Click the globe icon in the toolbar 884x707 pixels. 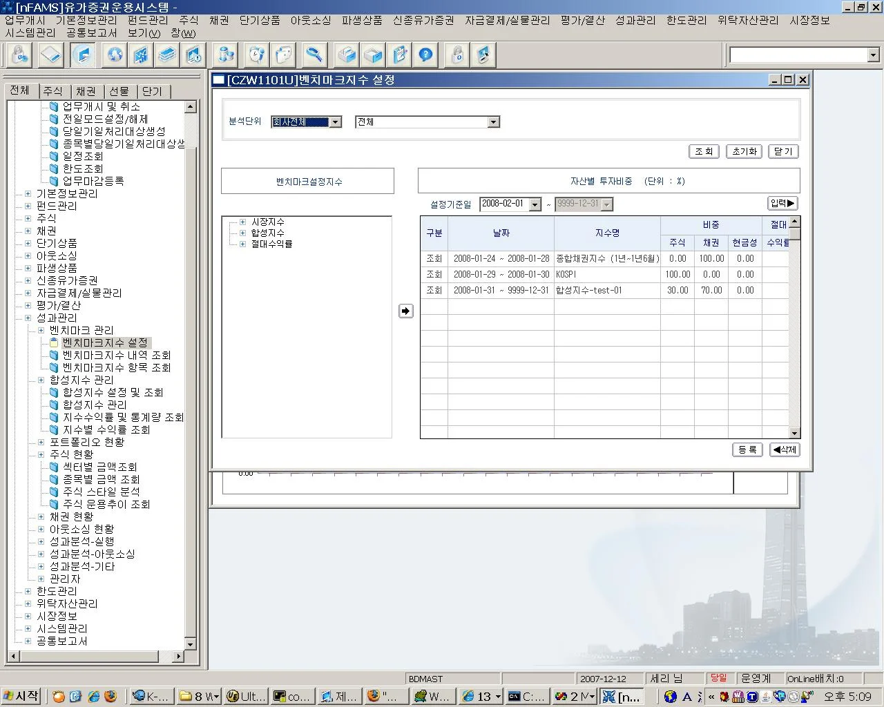pyautogui.click(x=114, y=55)
